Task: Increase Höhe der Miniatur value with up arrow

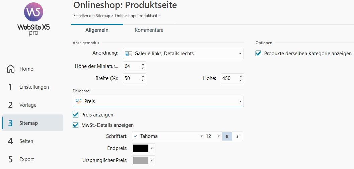Action: click(x=143, y=65)
